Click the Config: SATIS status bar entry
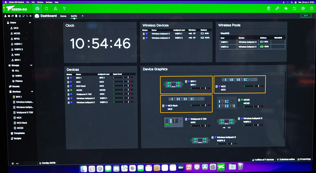316x173 pixels. click(x=47, y=163)
